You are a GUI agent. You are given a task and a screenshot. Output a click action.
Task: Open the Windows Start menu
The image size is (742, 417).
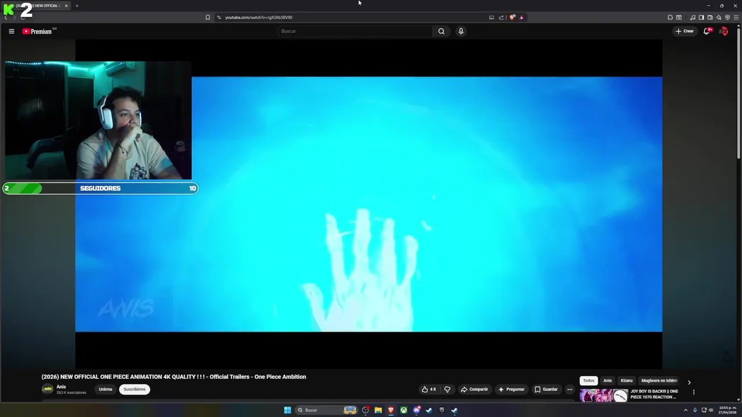[x=288, y=410]
